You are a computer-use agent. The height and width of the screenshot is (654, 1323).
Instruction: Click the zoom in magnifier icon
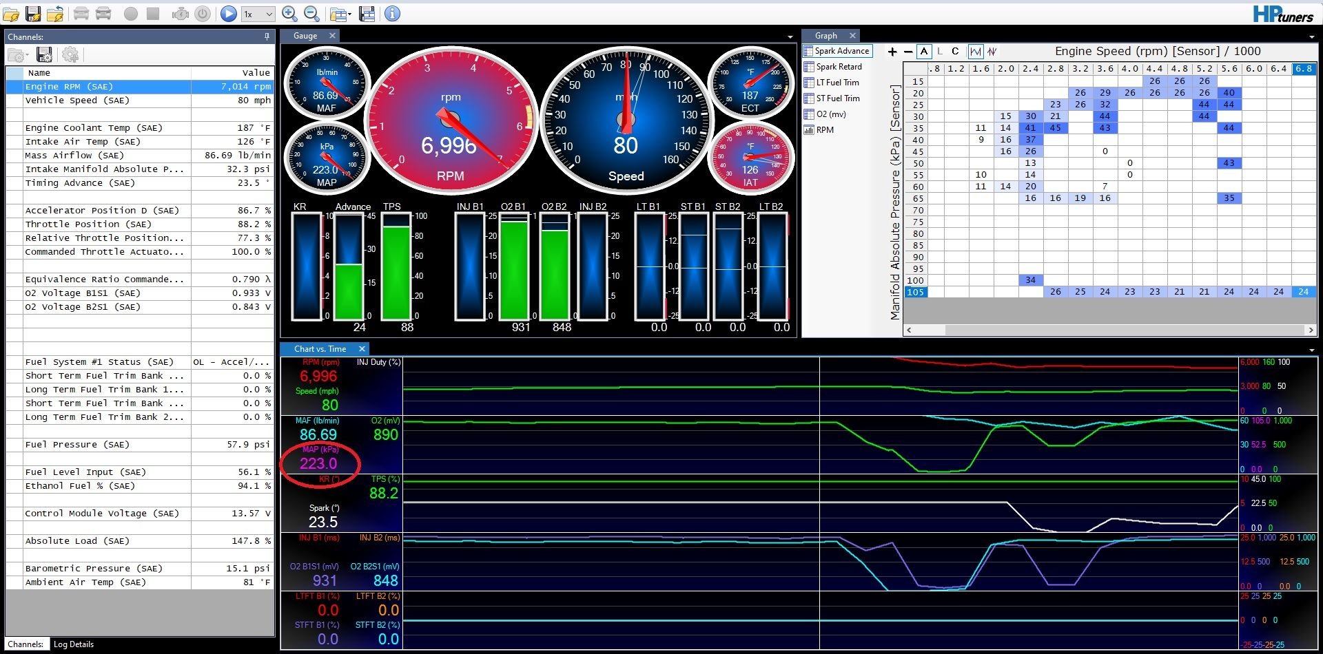pyautogui.click(x=289, y=14)
